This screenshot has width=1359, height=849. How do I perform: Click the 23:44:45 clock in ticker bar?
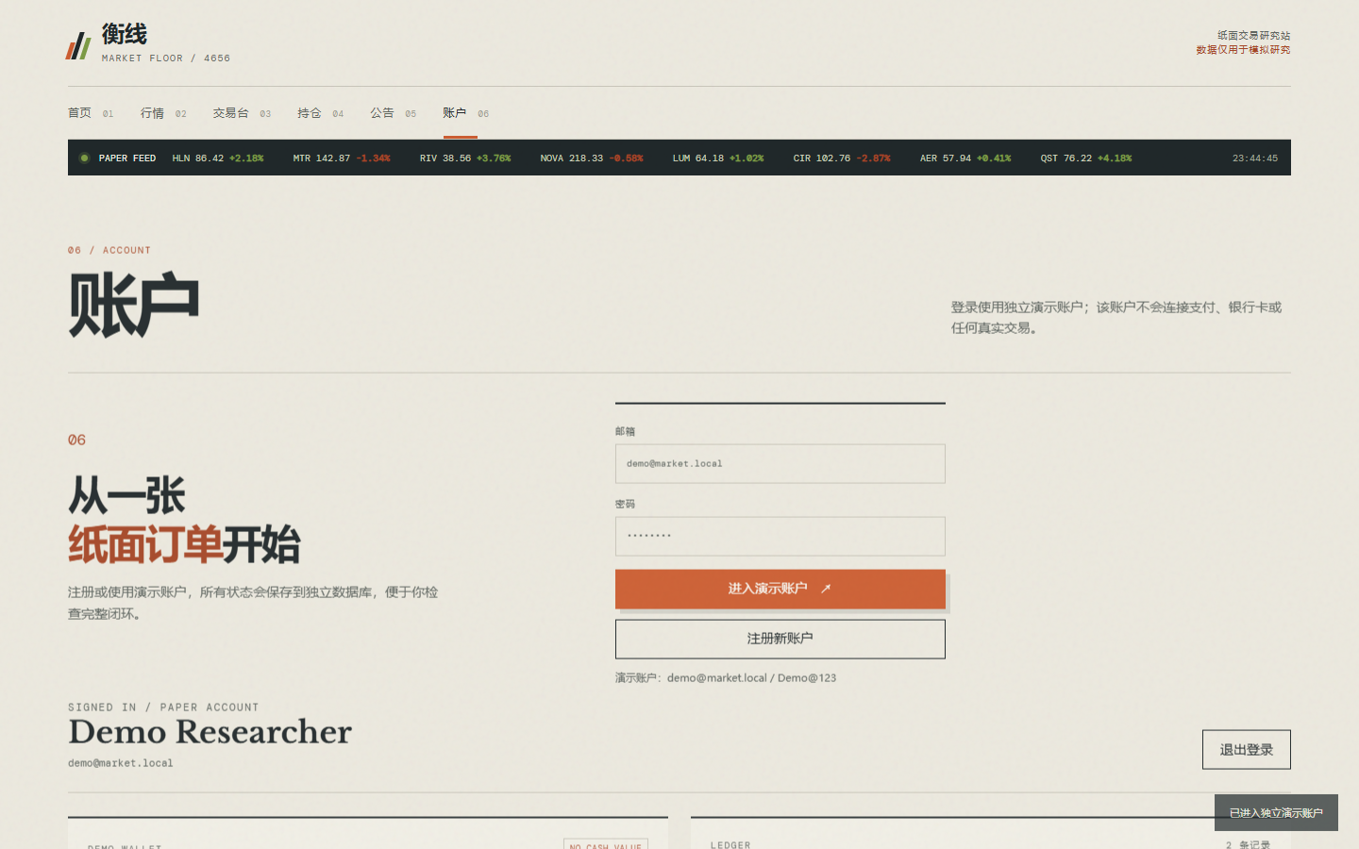1255,158
